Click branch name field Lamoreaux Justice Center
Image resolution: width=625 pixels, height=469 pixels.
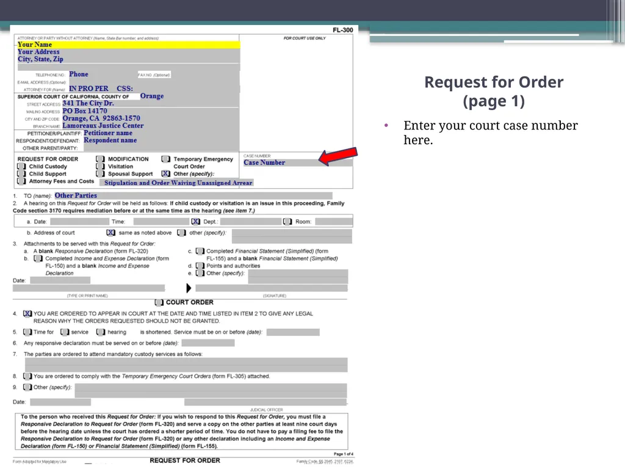(x=150, y=126)
